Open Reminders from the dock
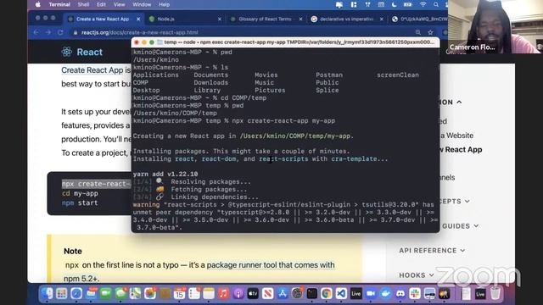The height and width of the screenshot is (305, 543). (194, 294)
